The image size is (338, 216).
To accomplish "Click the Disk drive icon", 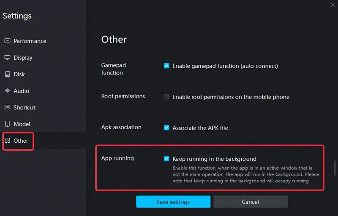I will tap(7, 74).
